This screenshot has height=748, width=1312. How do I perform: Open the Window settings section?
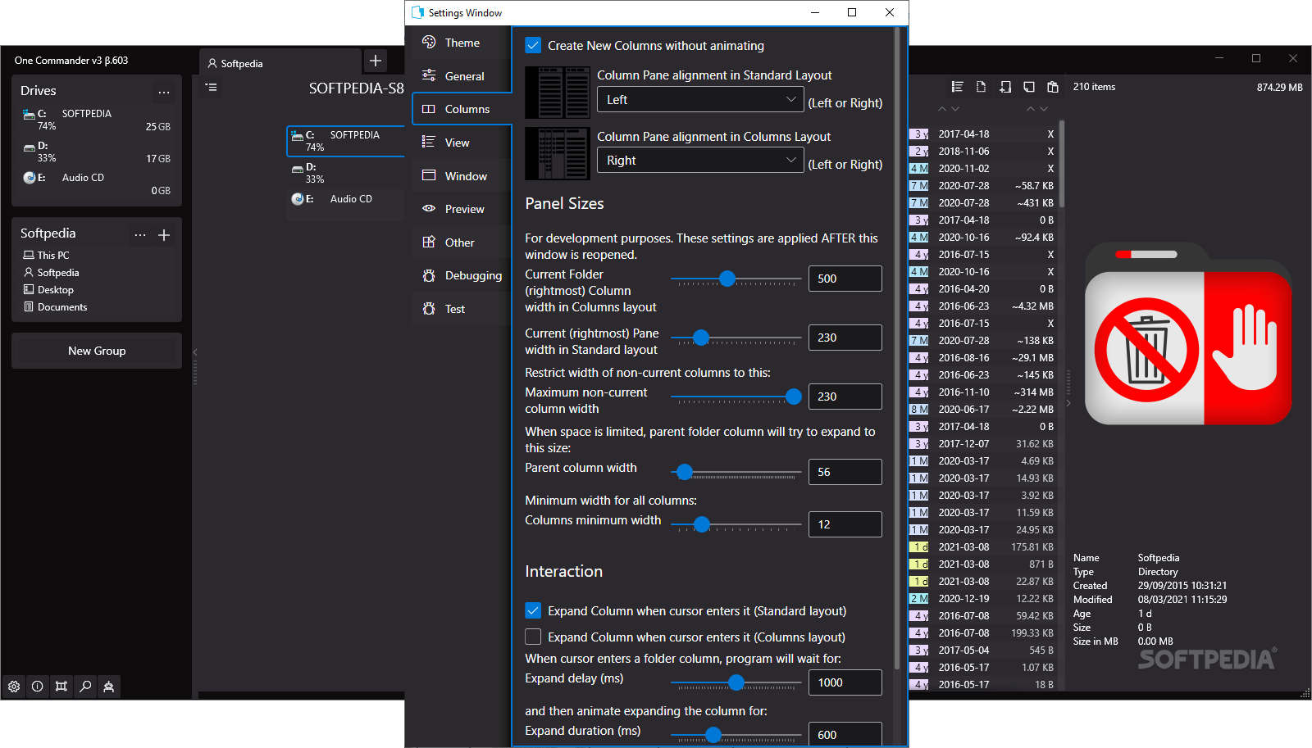point(462,176)
